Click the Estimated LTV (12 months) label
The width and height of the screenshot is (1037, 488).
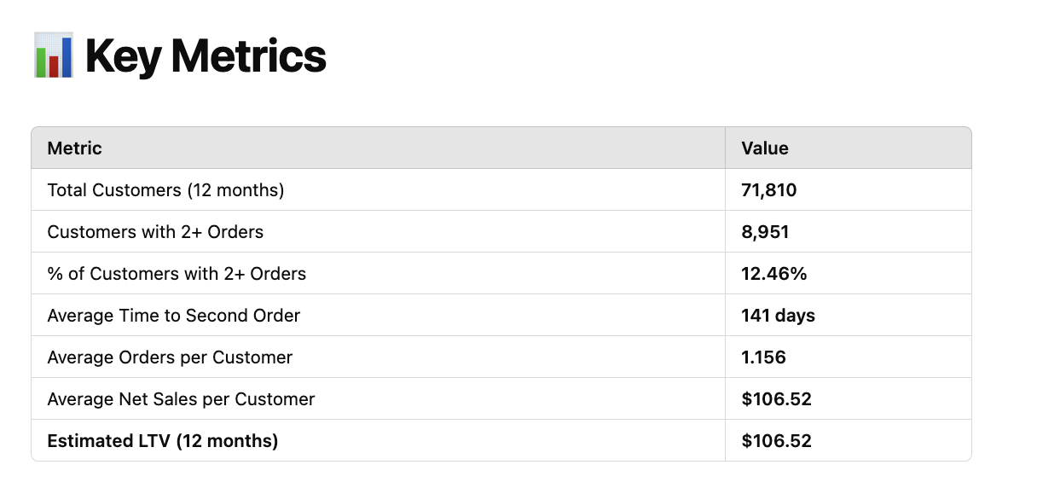point(163,441)
